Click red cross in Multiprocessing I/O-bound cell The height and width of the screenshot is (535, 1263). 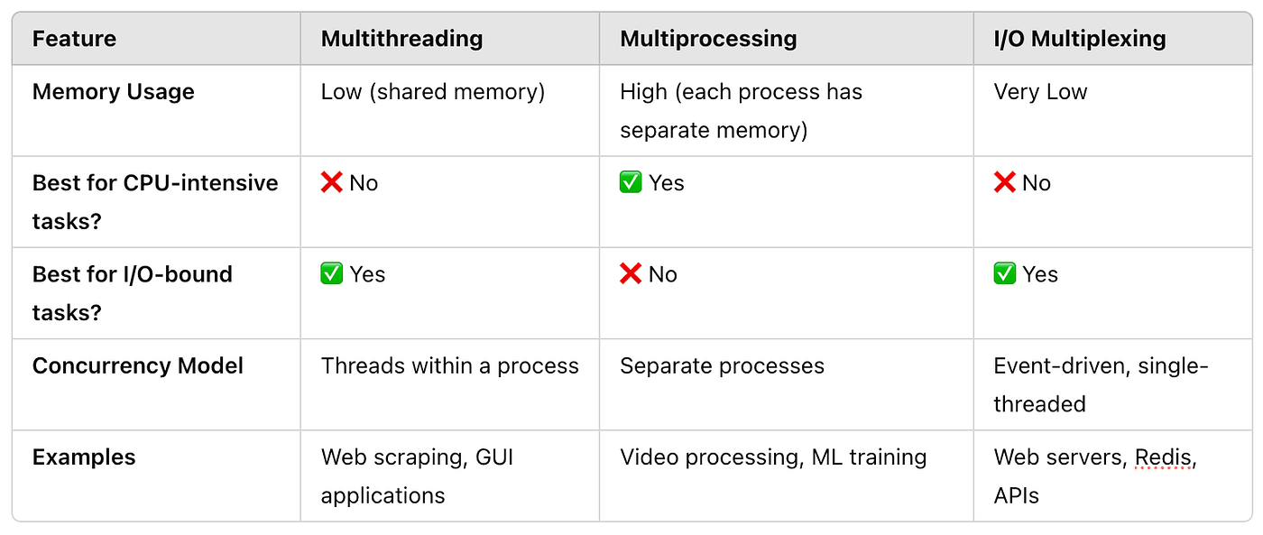coord(631,273)
